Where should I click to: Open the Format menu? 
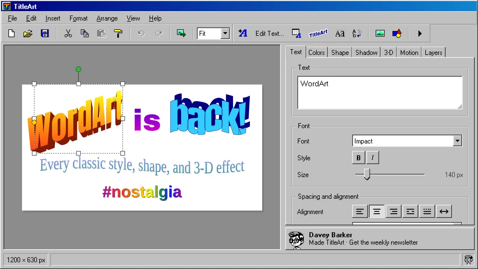(78, 18)
